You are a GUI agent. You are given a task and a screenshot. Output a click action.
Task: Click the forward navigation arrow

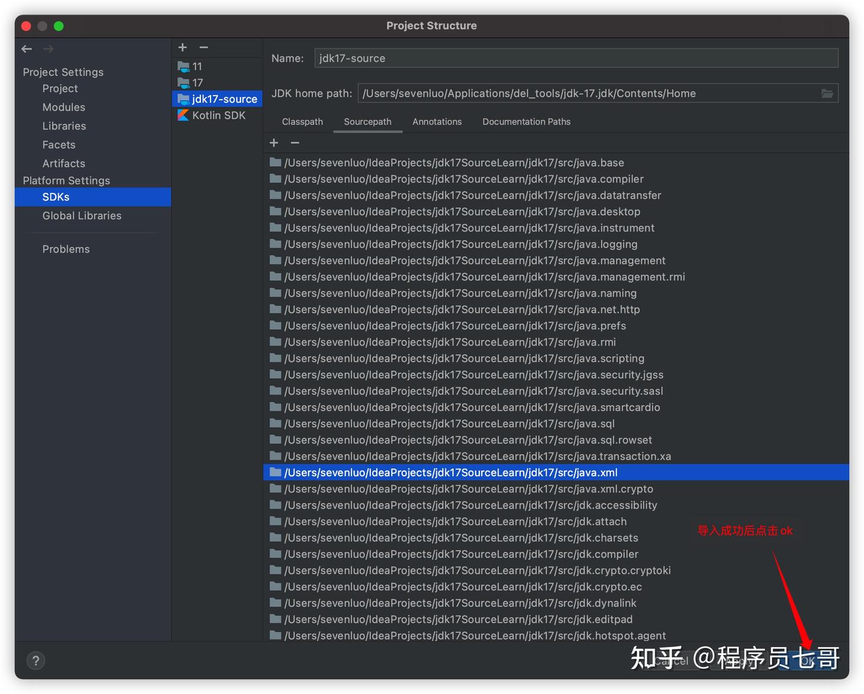point(47,49)
